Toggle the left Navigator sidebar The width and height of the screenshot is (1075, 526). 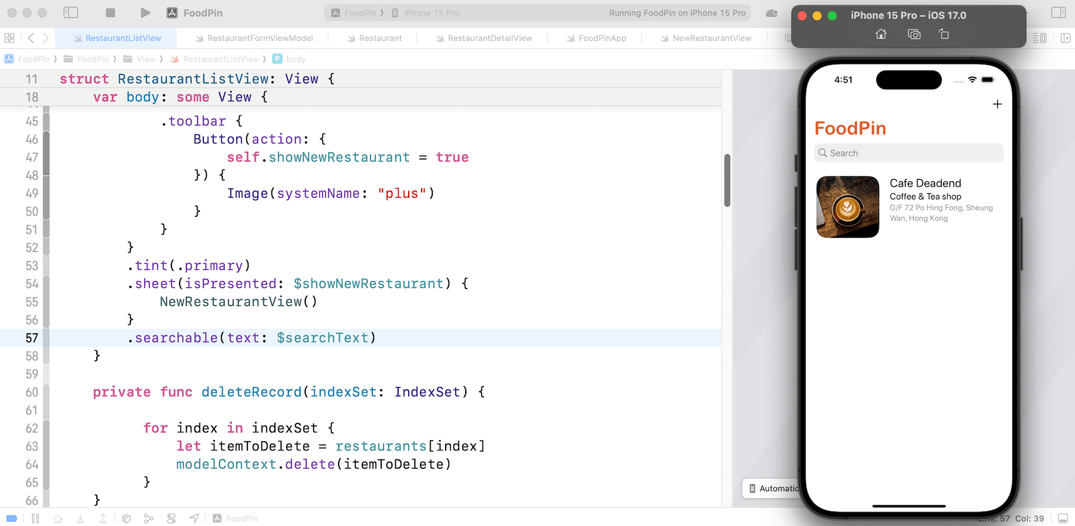[71, 12]
